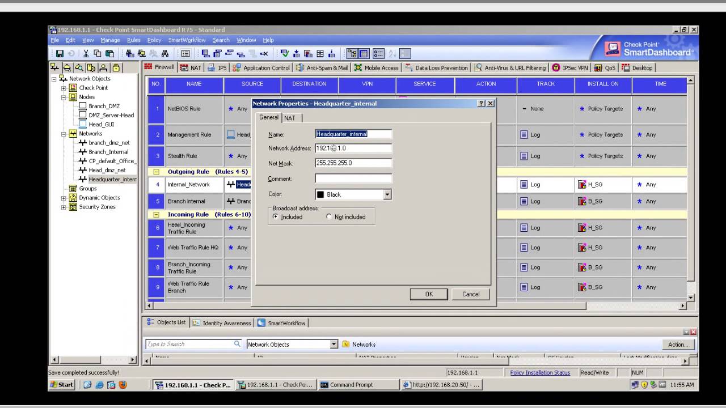726x408 pixels.
Task: Click the Internet Explorer quick launch icon
Action: point(100,385)
